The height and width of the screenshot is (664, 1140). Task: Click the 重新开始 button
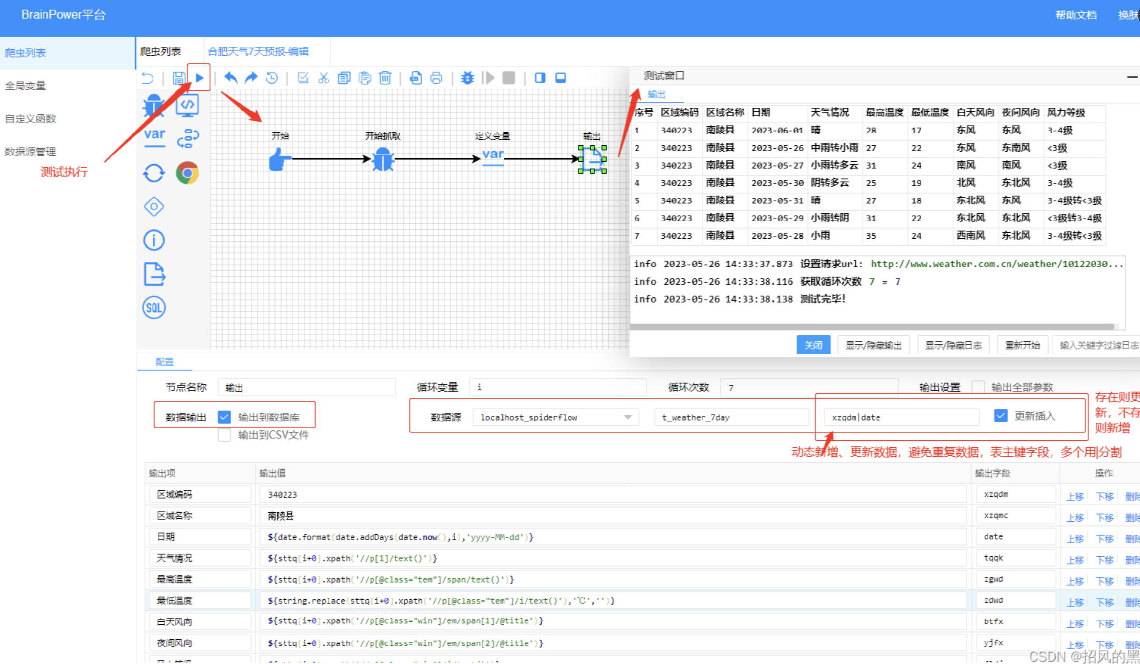point(1022,345)
